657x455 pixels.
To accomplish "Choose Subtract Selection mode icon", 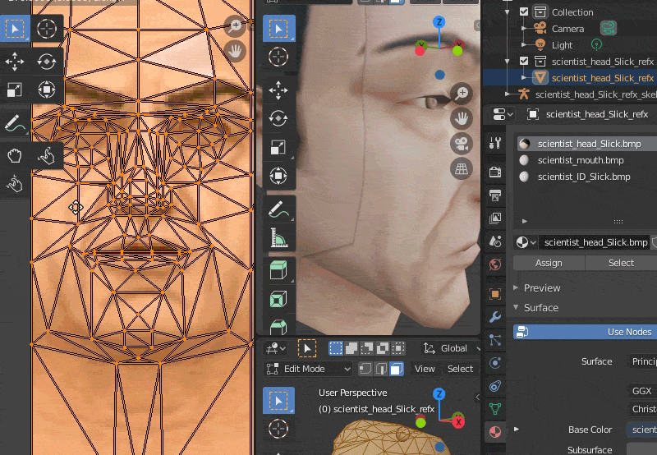I will 366,348.
